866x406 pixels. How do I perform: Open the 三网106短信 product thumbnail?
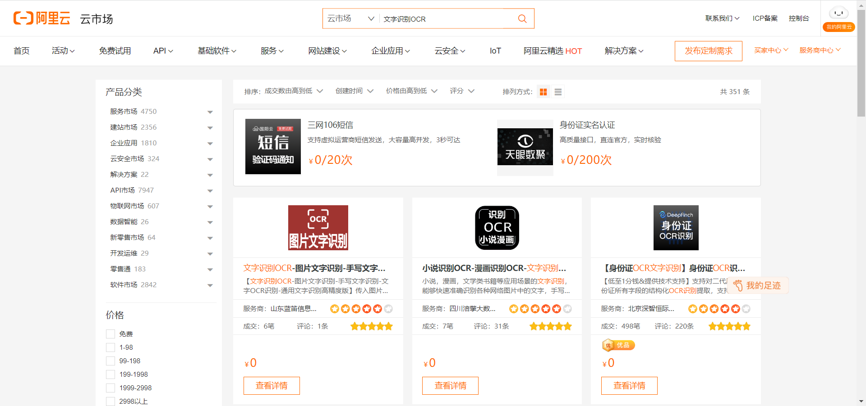tap(273, 146)
